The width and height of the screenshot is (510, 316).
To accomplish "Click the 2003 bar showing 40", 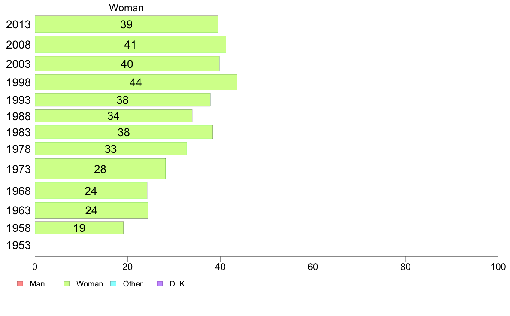I will tap(127, 64).
